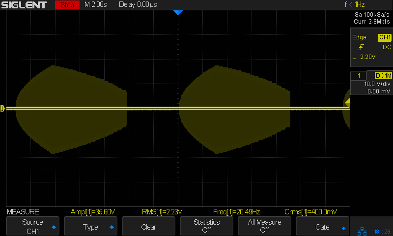Click the SIGLENT logo
This screenshot has width=393, height=236.
tap(24, 5)
